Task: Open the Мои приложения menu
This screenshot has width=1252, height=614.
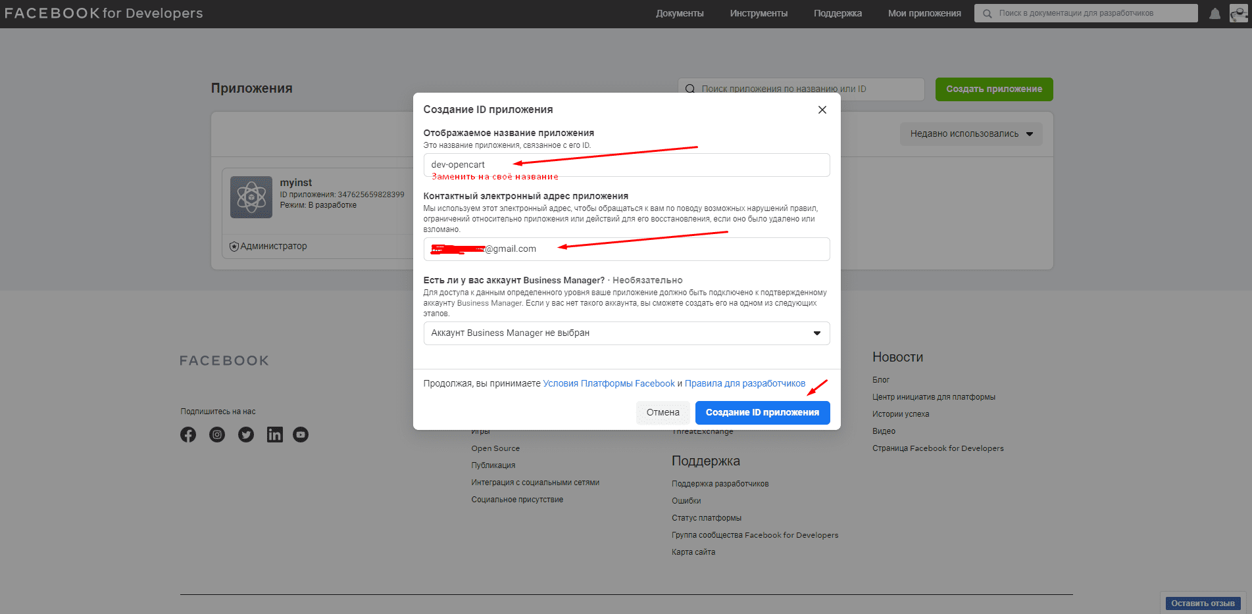Action: tap(924, 13)
